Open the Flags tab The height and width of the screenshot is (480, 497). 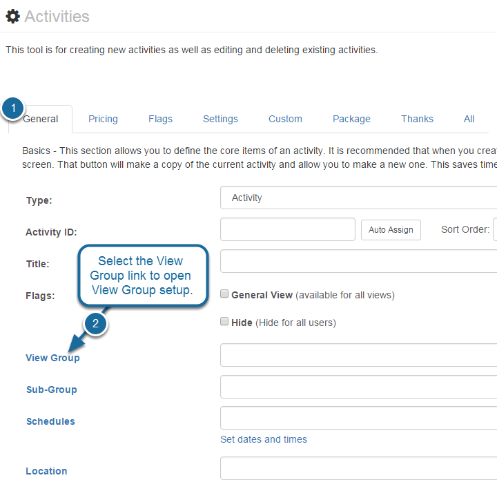point(160,119)
